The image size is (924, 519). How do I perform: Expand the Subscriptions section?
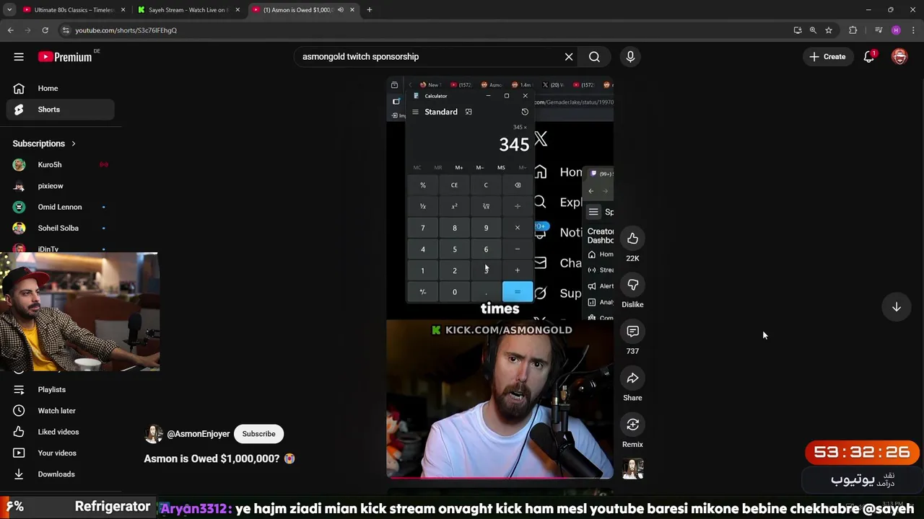[44, 143]
